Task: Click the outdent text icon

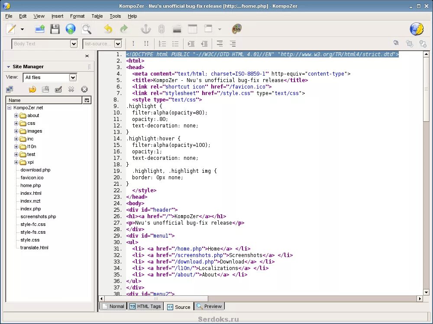Action: pos(204,44)
